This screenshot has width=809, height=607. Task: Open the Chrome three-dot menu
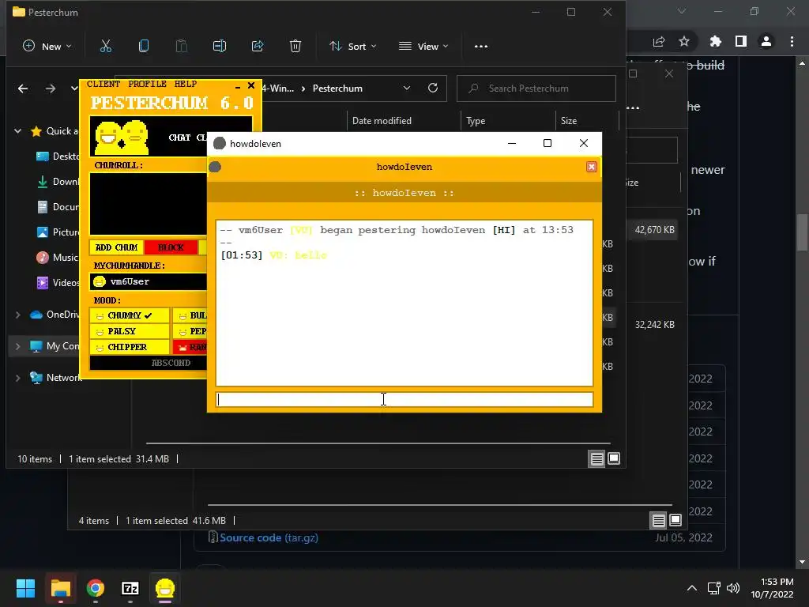792,41
